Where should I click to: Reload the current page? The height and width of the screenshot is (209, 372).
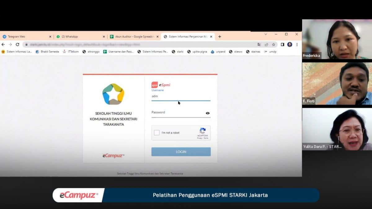17,45
